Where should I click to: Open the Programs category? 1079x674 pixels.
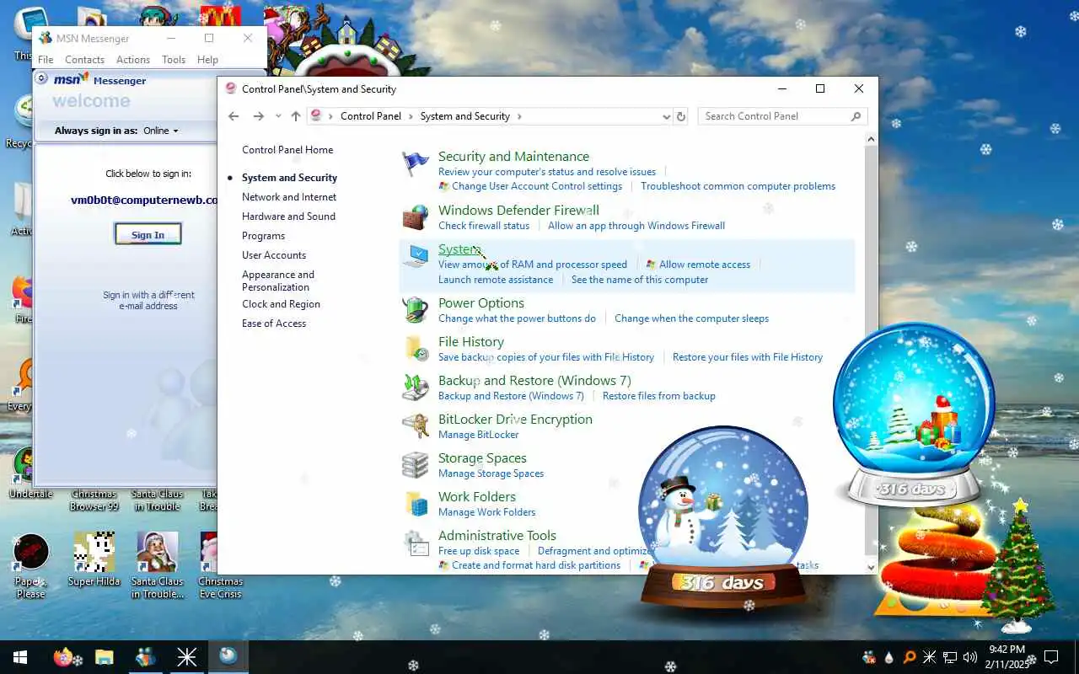pyautogui.click(x=263, y=236)
